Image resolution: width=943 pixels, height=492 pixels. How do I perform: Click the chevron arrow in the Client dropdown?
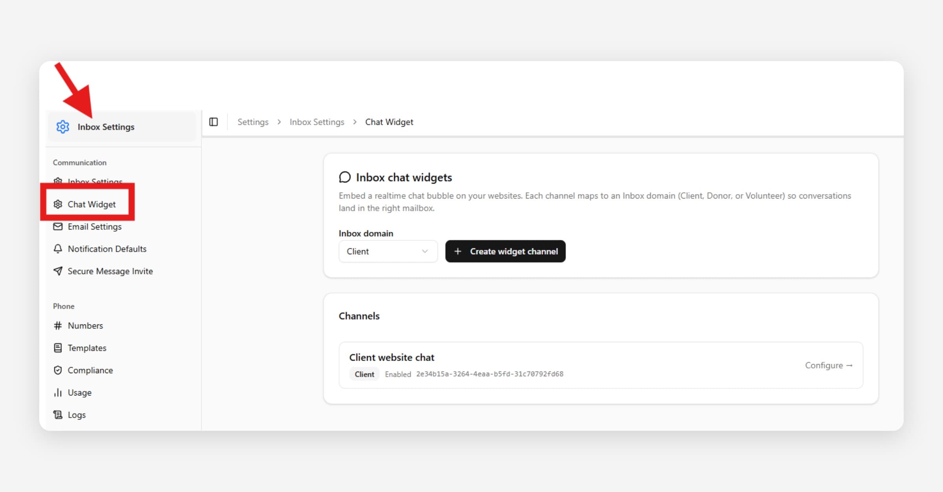[425, 251]
